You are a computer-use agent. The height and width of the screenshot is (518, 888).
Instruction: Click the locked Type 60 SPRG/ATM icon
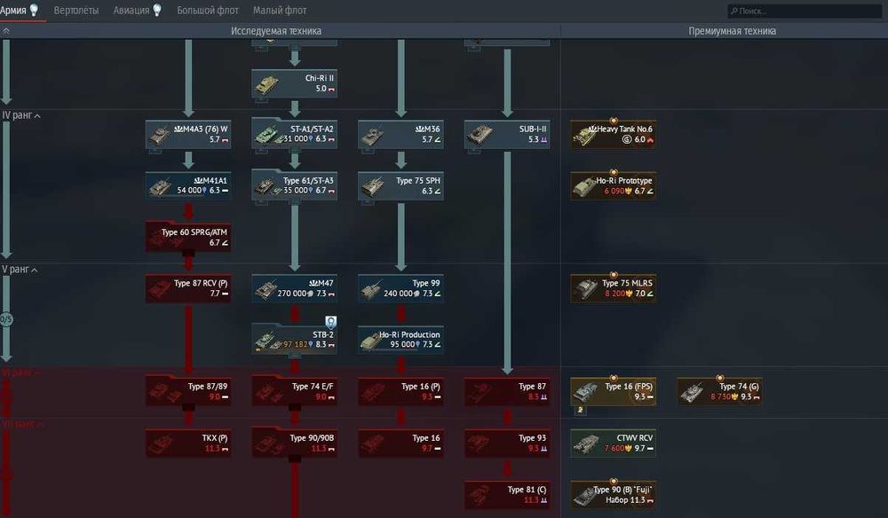(x=164, y=239)
